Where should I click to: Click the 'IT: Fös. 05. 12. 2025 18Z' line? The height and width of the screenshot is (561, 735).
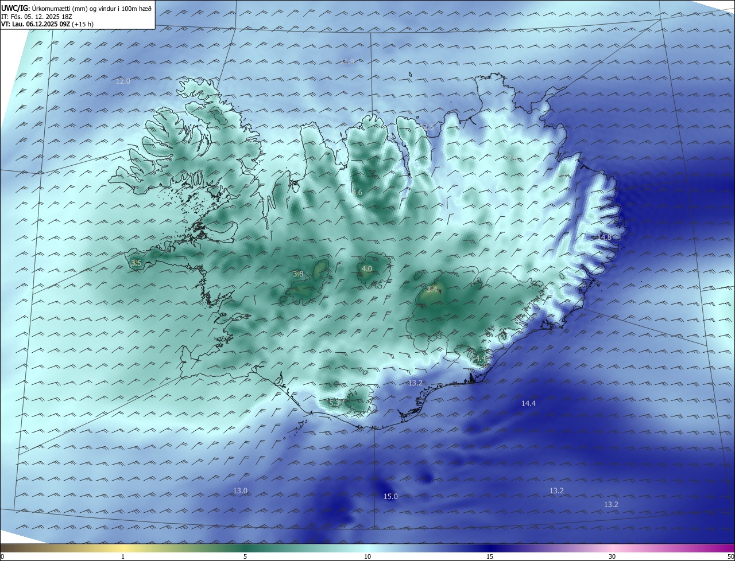point(37,17)
